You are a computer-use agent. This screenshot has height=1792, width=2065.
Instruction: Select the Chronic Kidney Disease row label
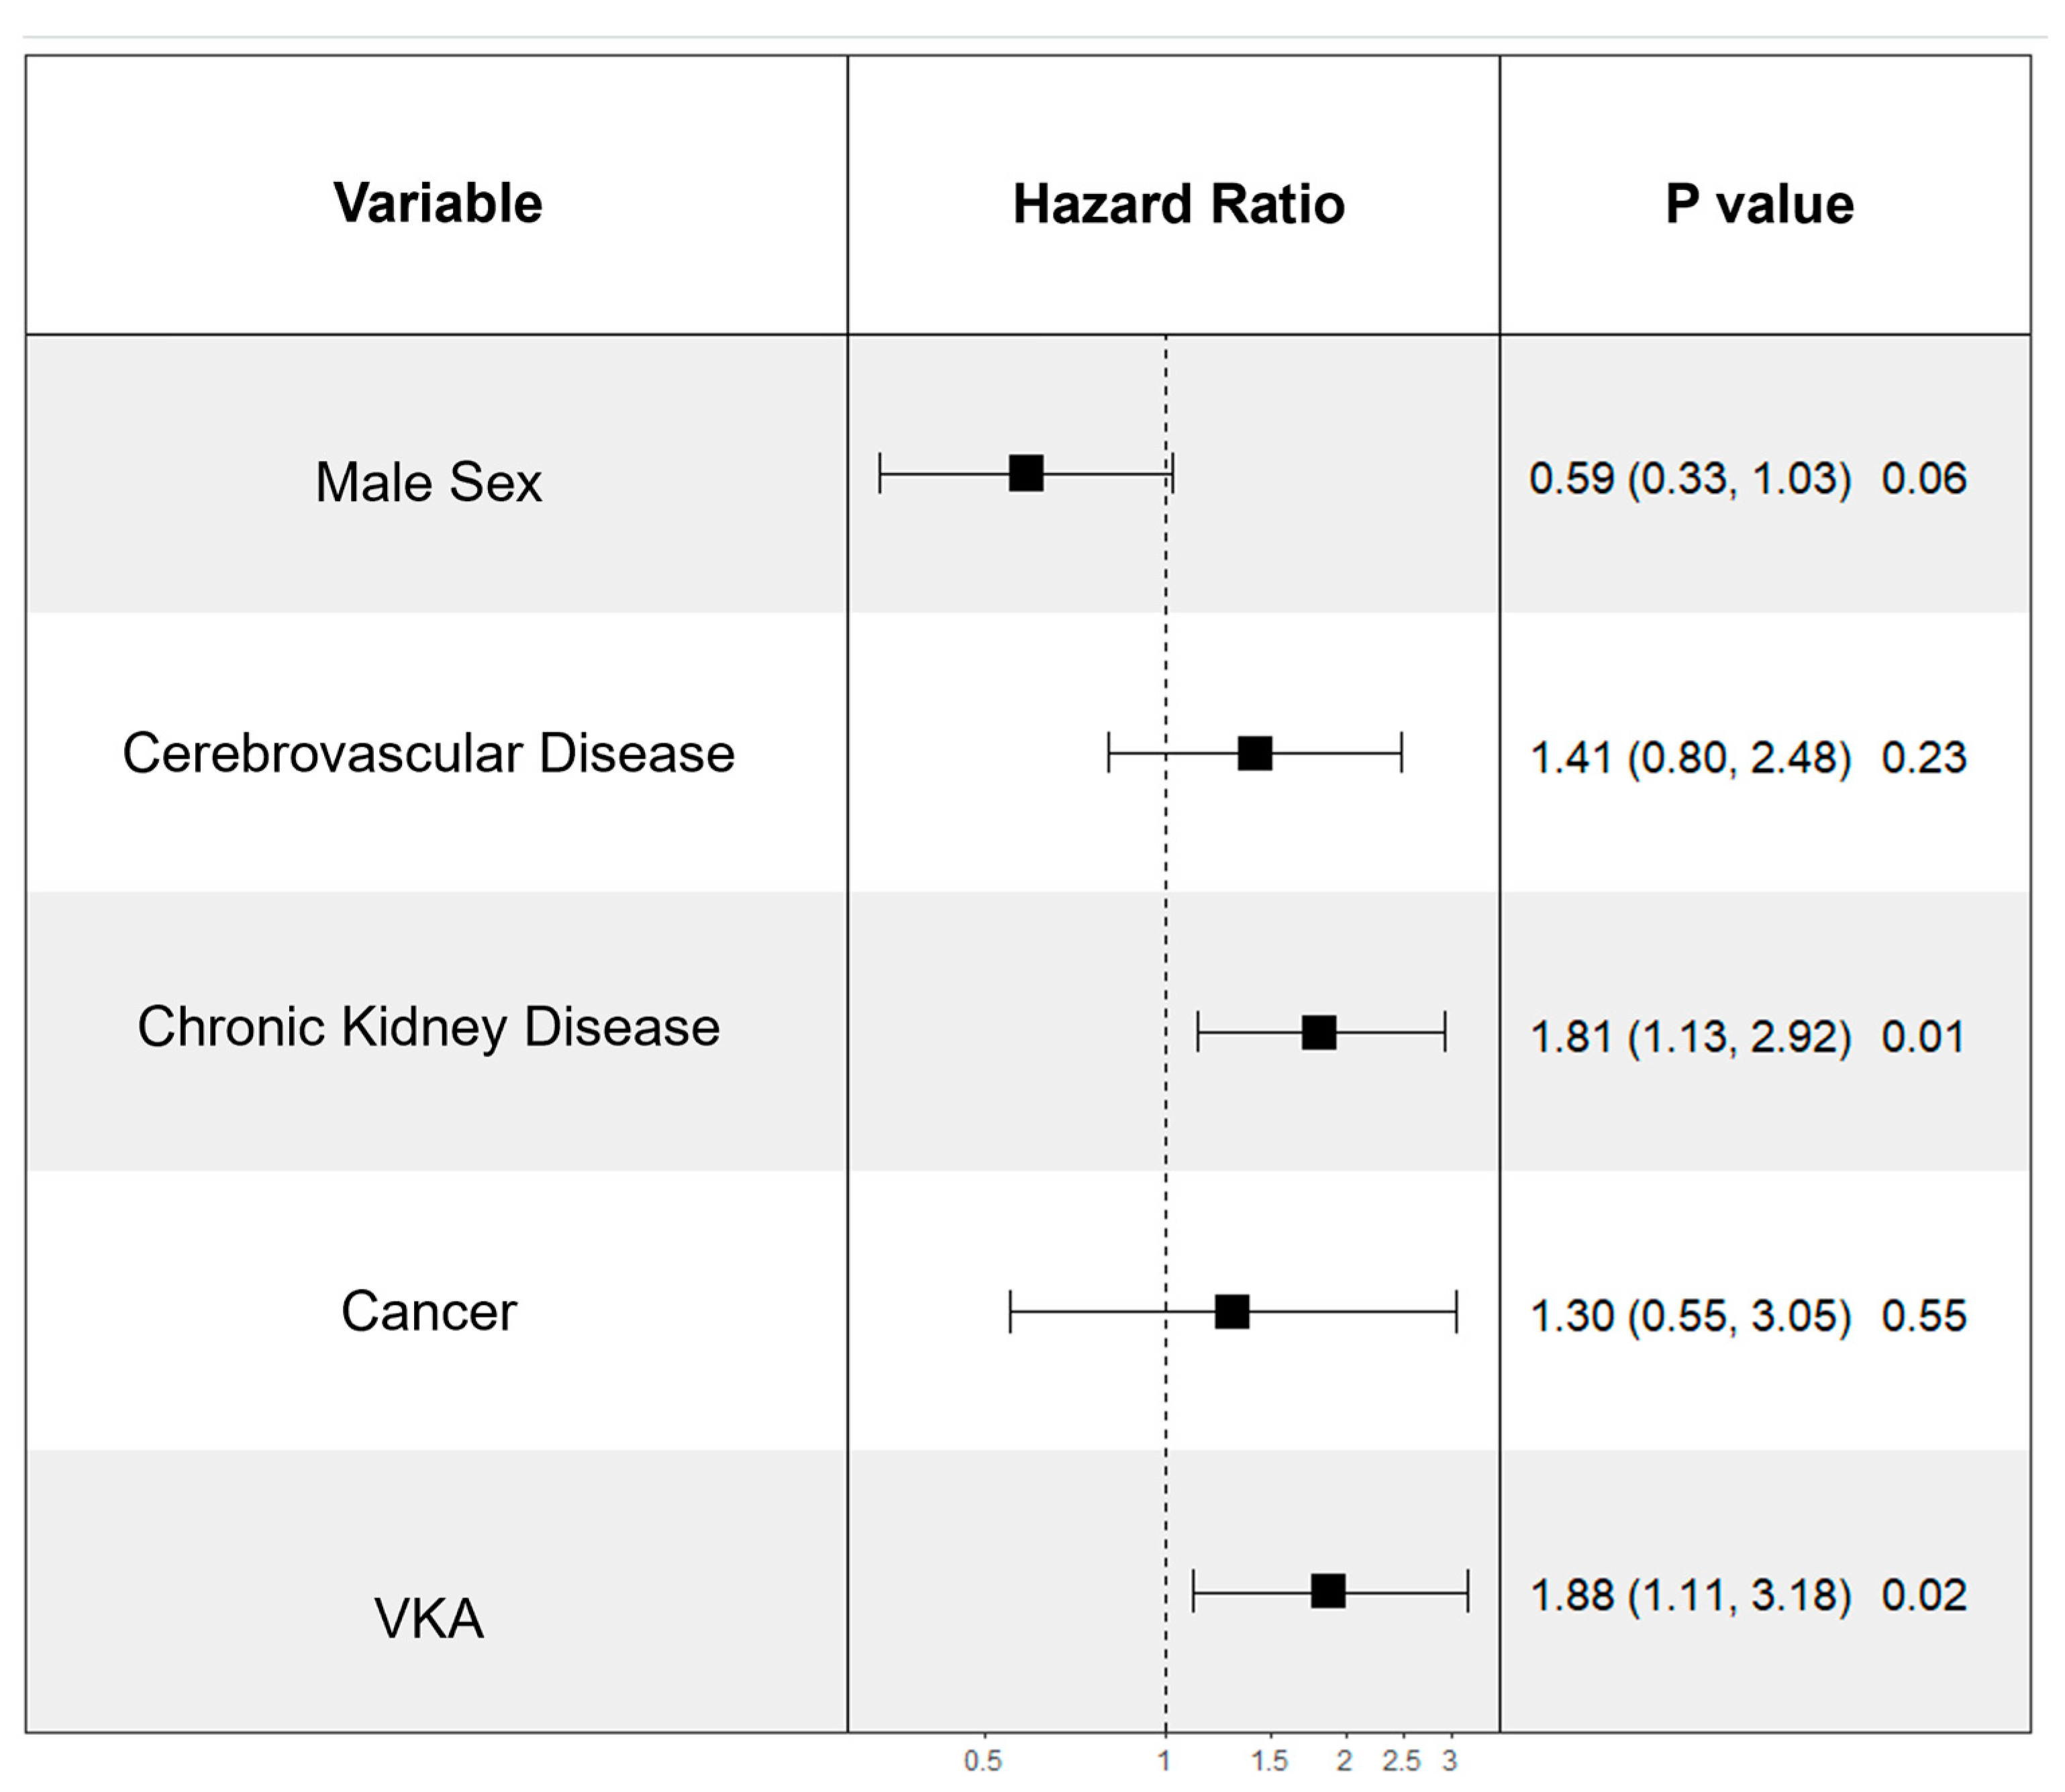428,1027
